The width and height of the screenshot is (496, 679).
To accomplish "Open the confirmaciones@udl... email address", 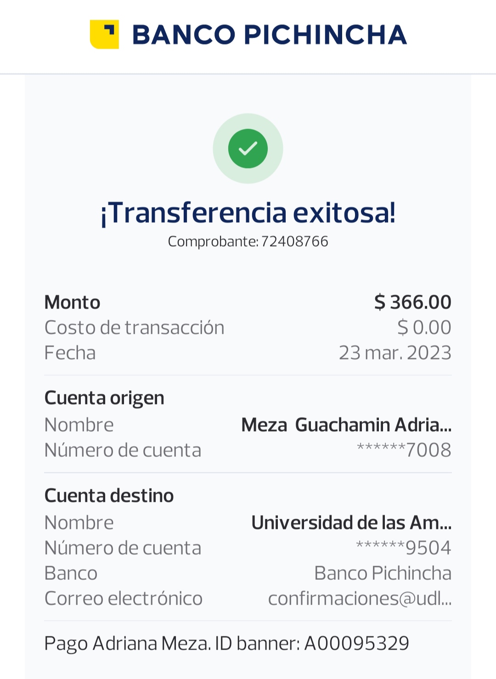I will coord(360,599).
